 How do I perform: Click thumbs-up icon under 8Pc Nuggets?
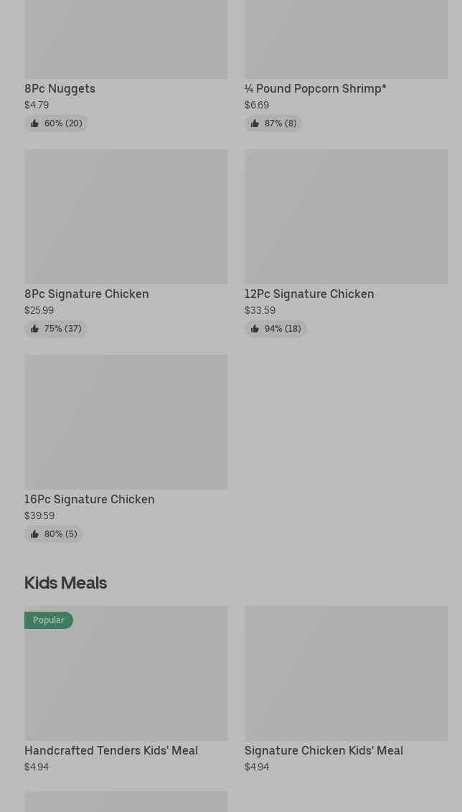coord(34,123)
